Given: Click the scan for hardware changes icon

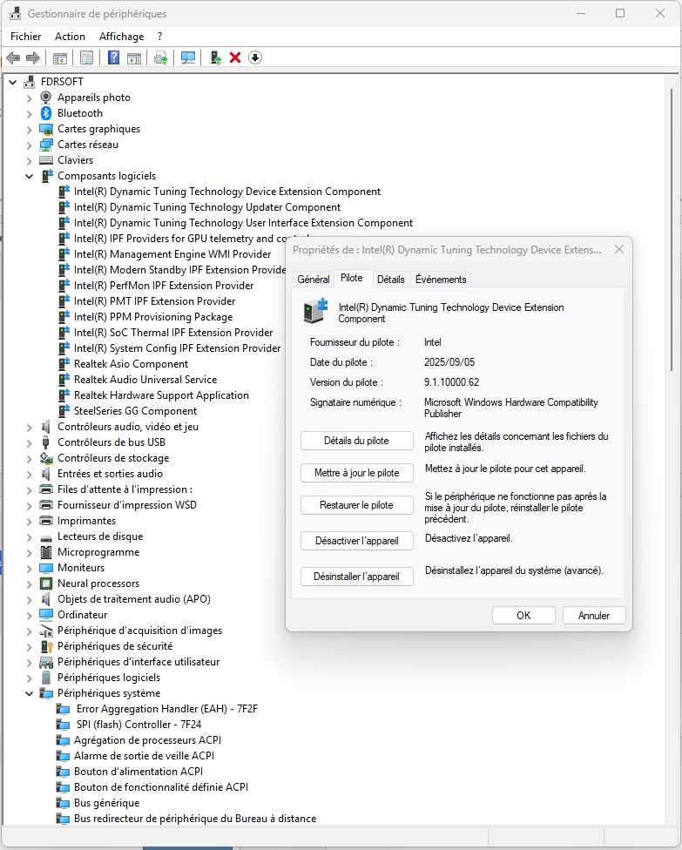Looking at the screenshot, I should click(187, 57).
